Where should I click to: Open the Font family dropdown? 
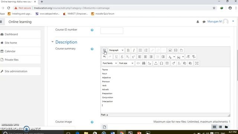pos(110,63)
